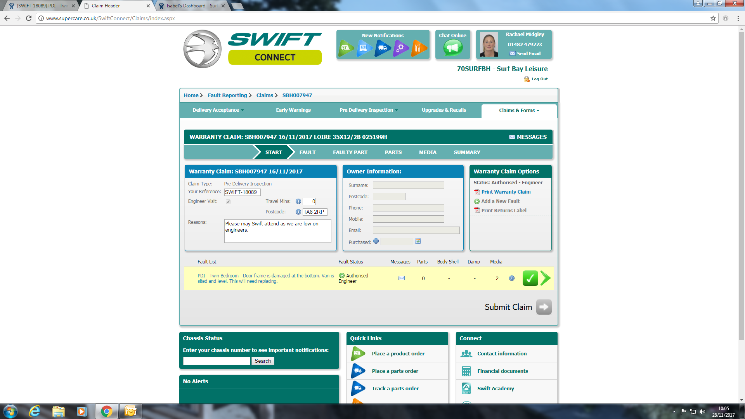Toggle the Engineer Visit checkbox
This screenshot has width=745, height=419.
click(228, 202)
